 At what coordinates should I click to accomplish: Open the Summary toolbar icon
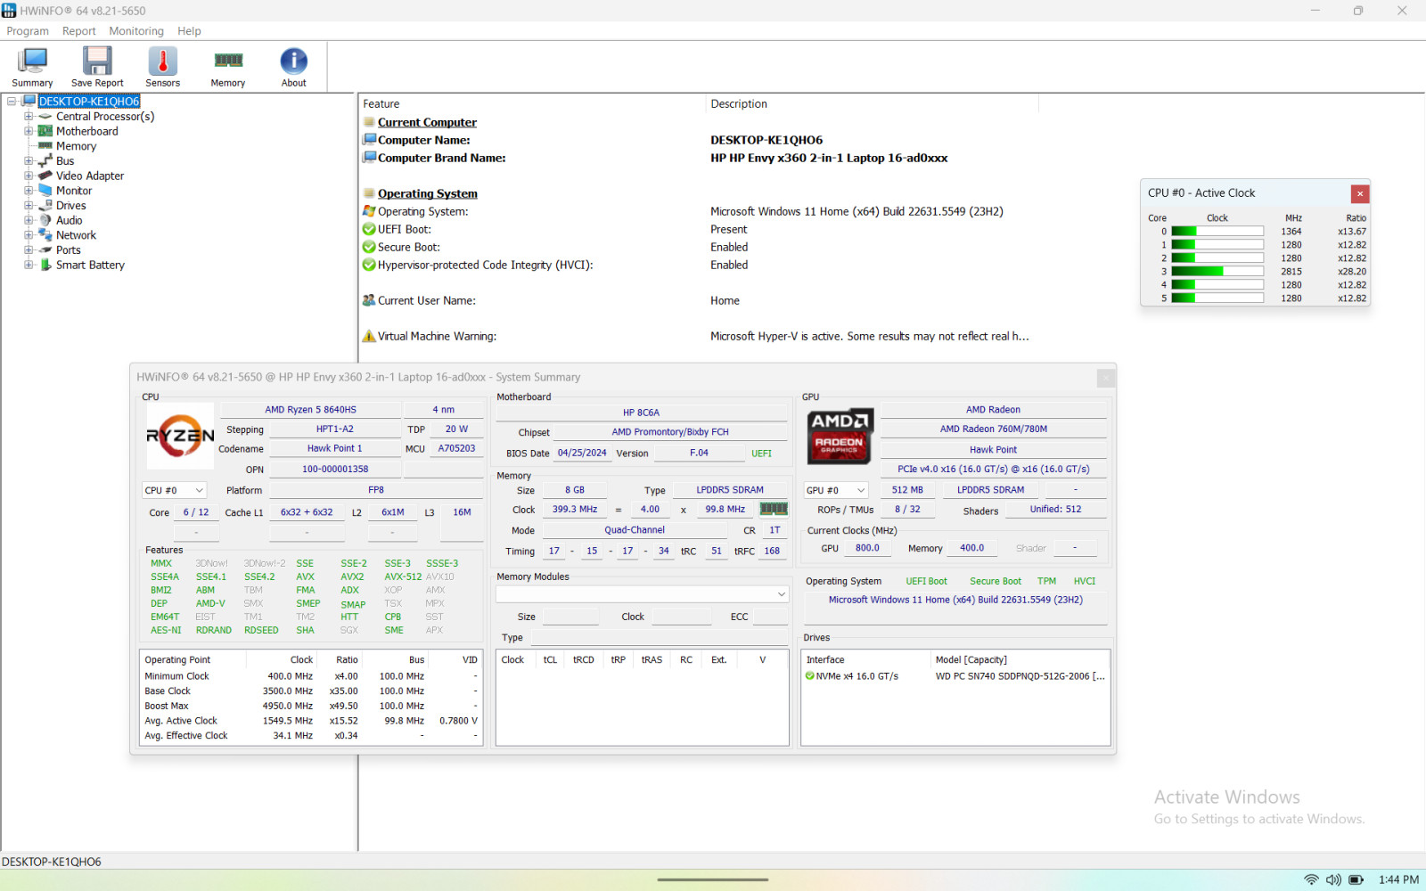click(x=32, y=67)
